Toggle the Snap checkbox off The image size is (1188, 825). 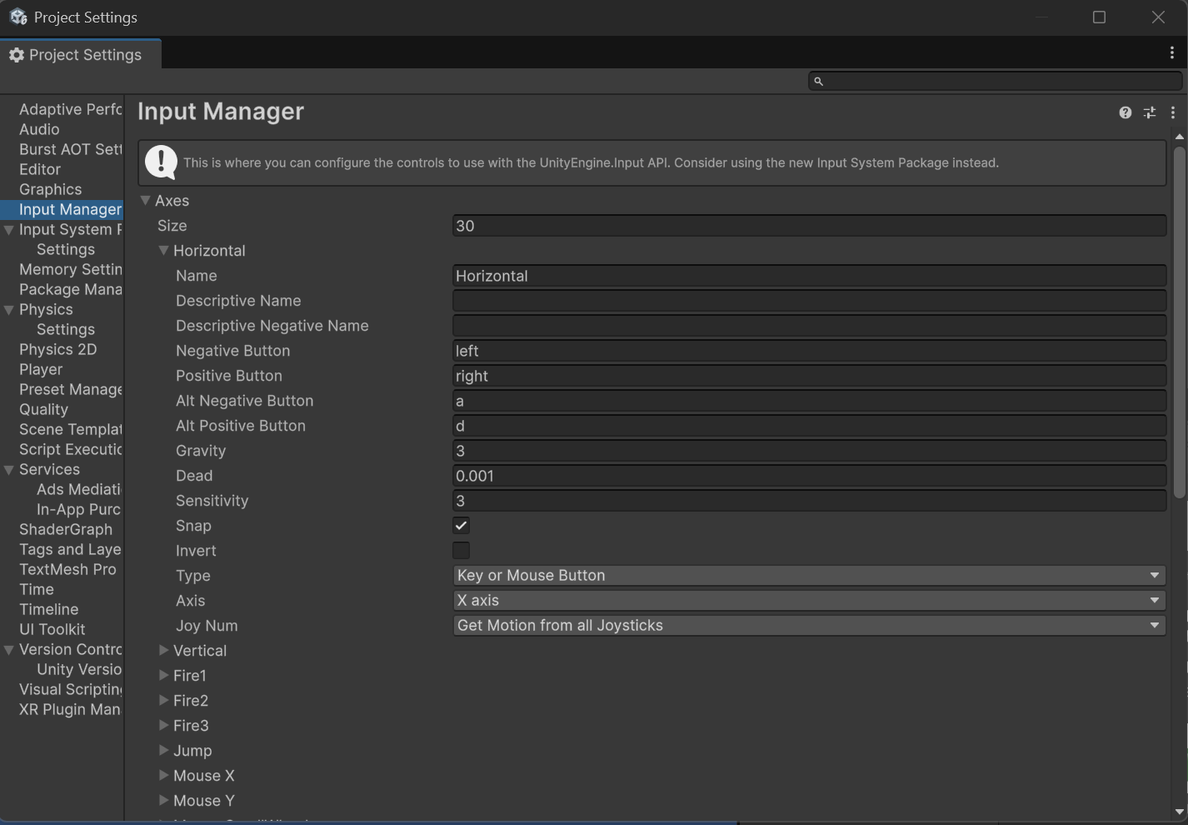tap(461, 526)
